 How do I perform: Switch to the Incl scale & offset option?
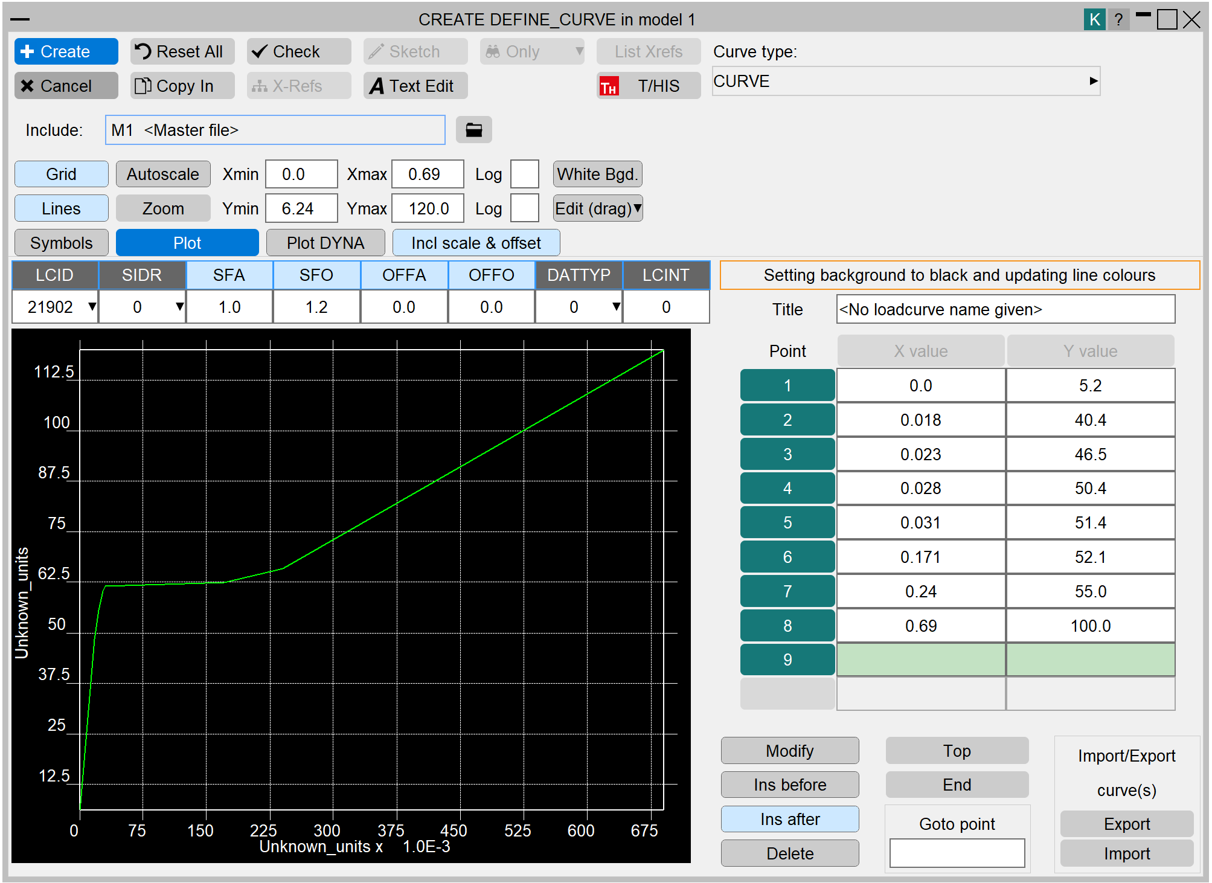coord(476,243)
